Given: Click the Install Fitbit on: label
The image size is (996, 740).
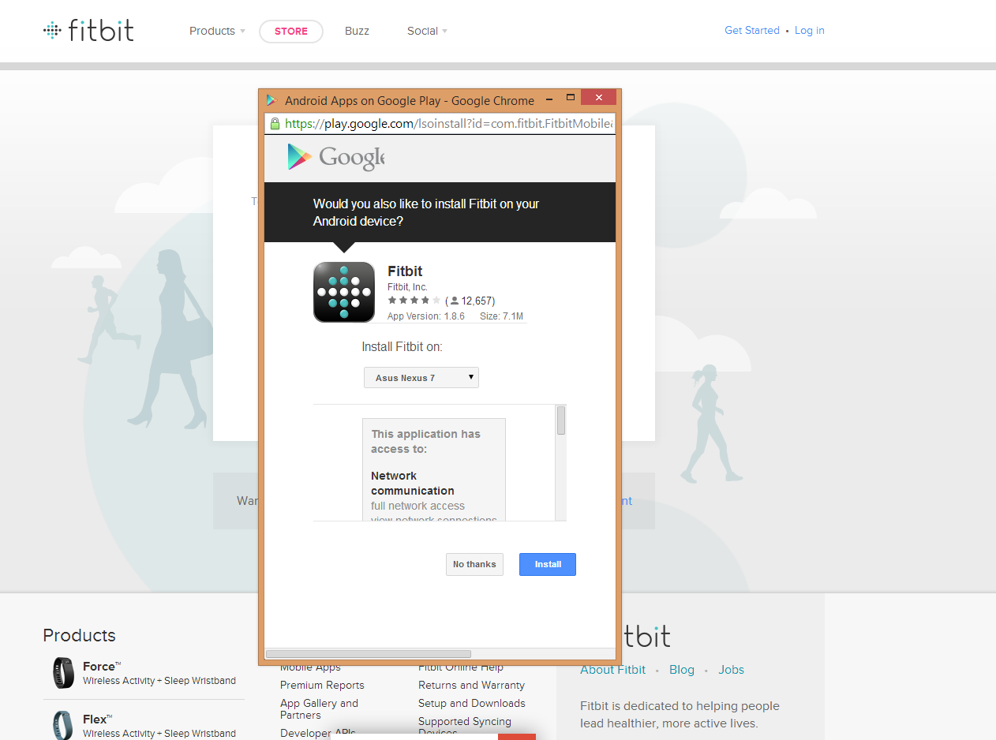Looking at the screenshot, I should coord(403,347).
